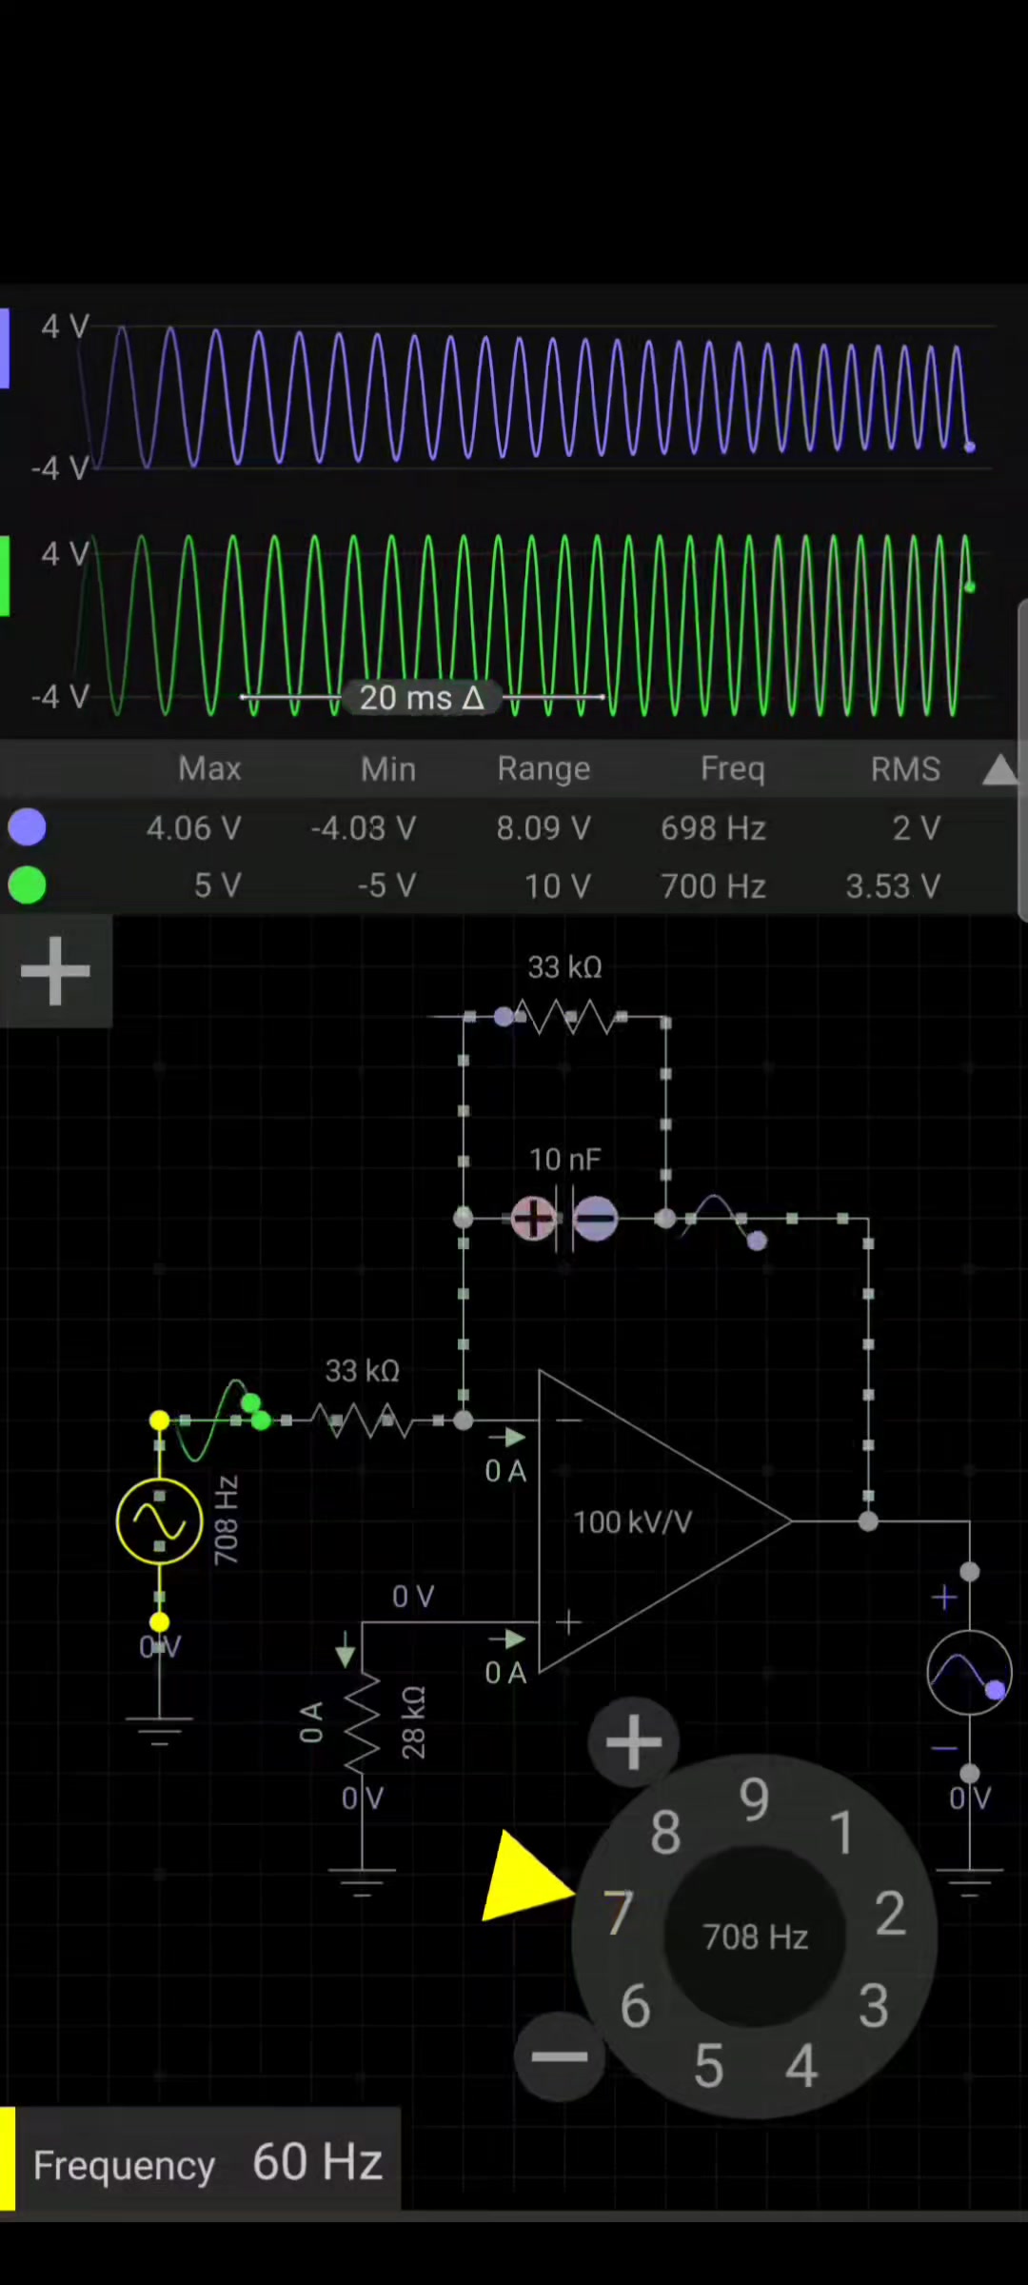Tap digit 4 on the dial
Viewport: 1028px width, 2285px height.
click(801, 2065)
